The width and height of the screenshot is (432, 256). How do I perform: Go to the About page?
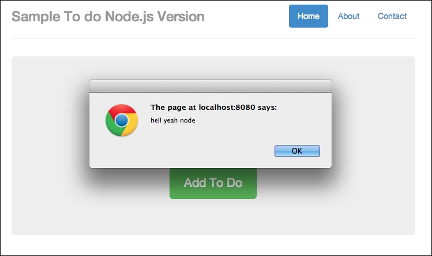click(348, 16)
